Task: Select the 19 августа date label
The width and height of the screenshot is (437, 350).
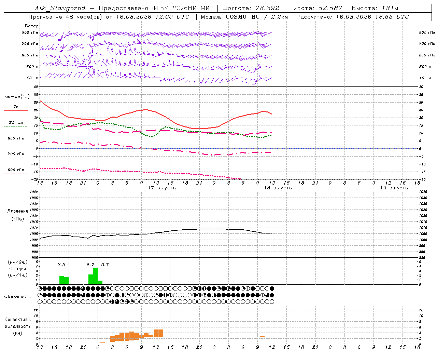Action: point(394,188)
